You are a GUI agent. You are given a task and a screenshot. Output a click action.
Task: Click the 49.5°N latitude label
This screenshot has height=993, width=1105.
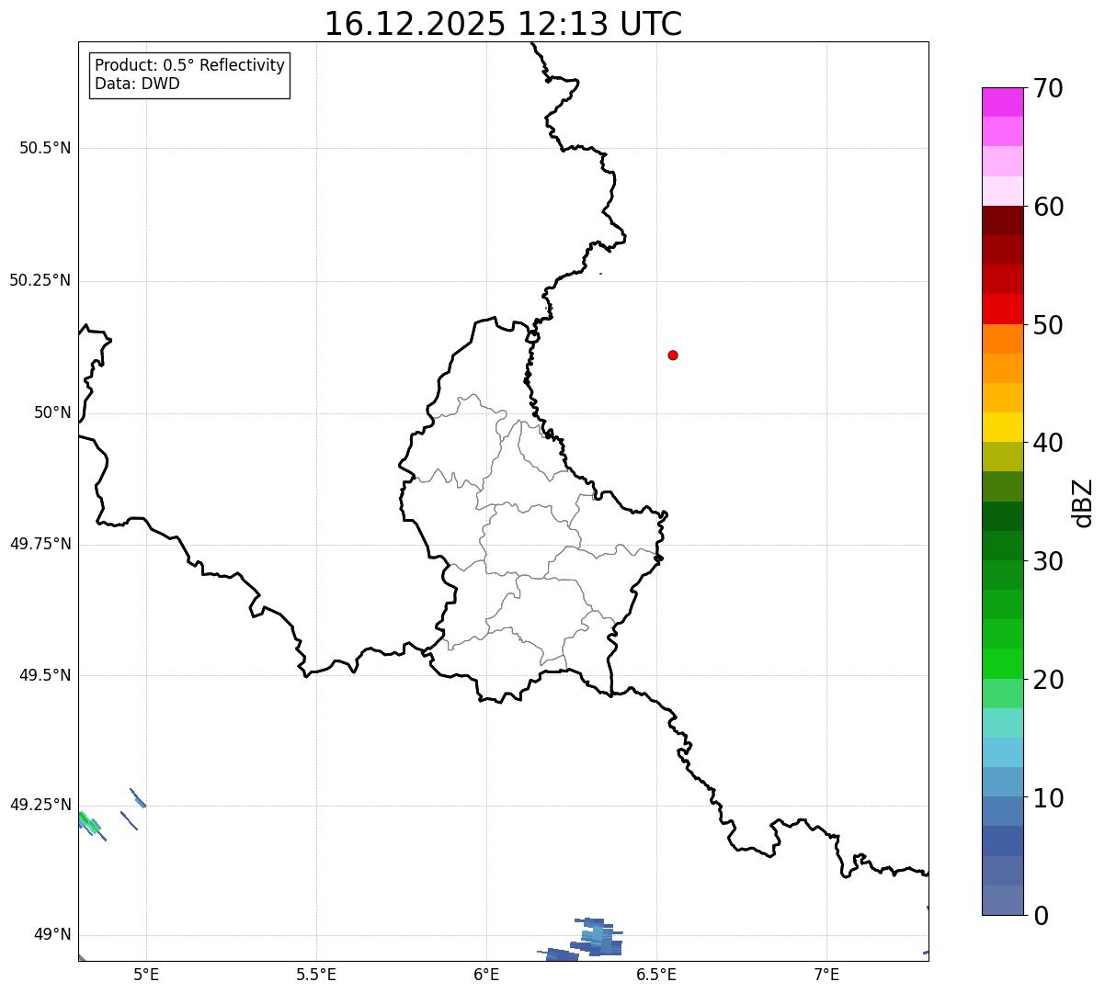[45, 675]
